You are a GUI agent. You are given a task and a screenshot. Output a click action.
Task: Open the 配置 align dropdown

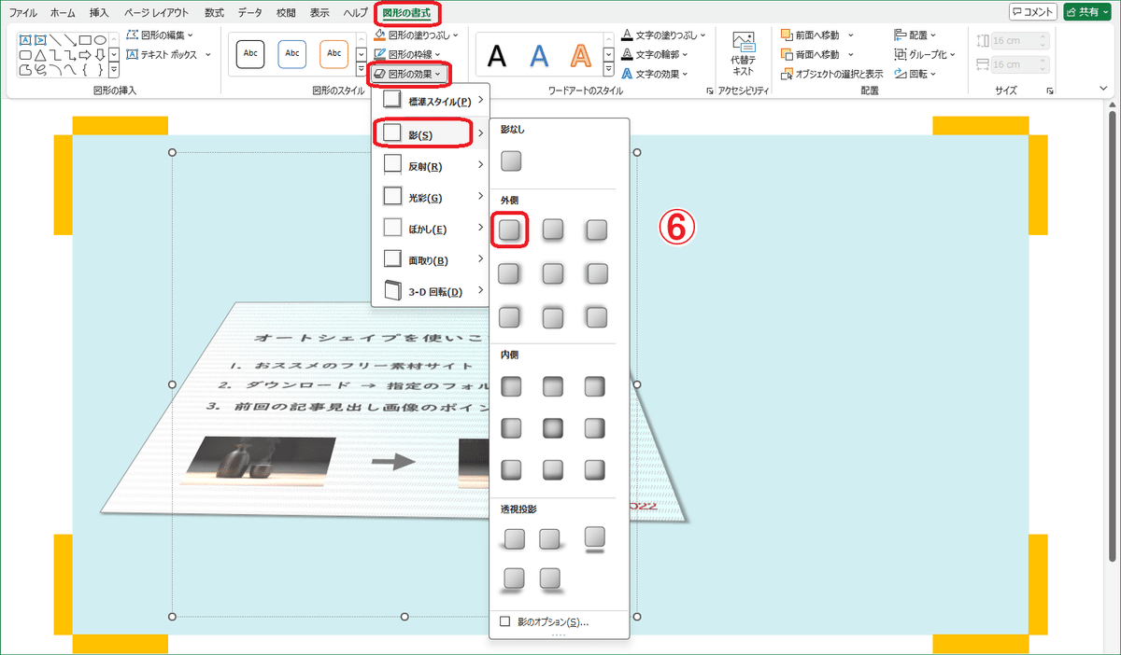coord(916,35)
